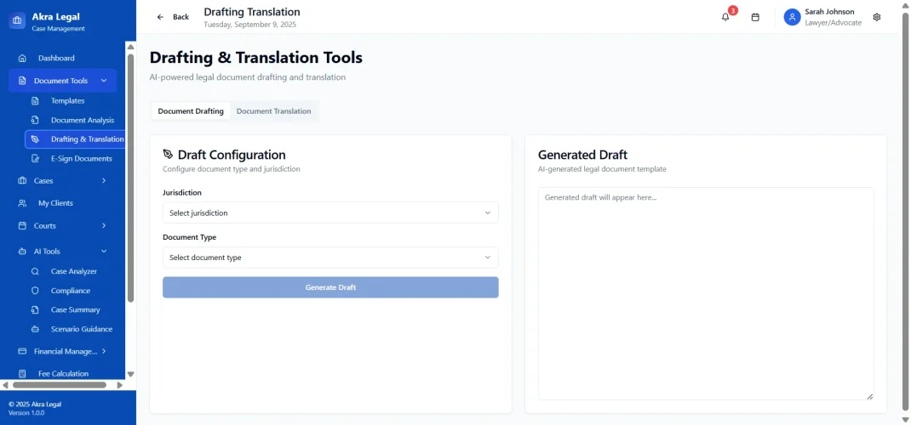Expand the Cases sidebar section
Viewport: 911px width, 425px height.
click(104, 181)
